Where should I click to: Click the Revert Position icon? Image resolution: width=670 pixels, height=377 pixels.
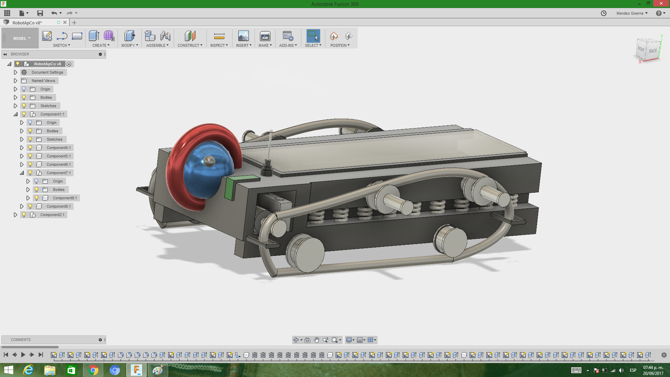[x=349, y=36]
